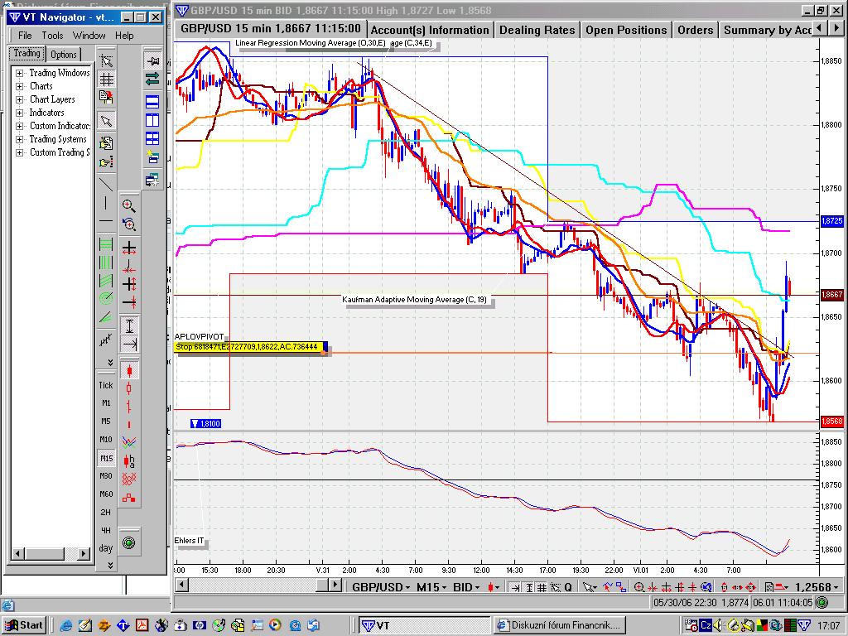Viewport: 848px width, 636px height.
Task: Select the vertical line drawing tool
Action: [x=106, y=204]
